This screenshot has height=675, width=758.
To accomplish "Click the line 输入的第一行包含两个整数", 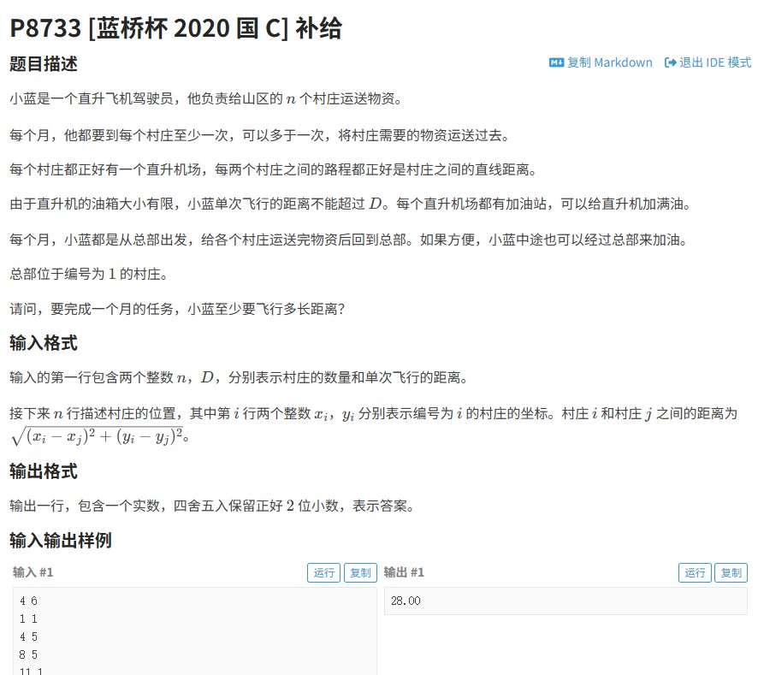I will tap(239, 377).
